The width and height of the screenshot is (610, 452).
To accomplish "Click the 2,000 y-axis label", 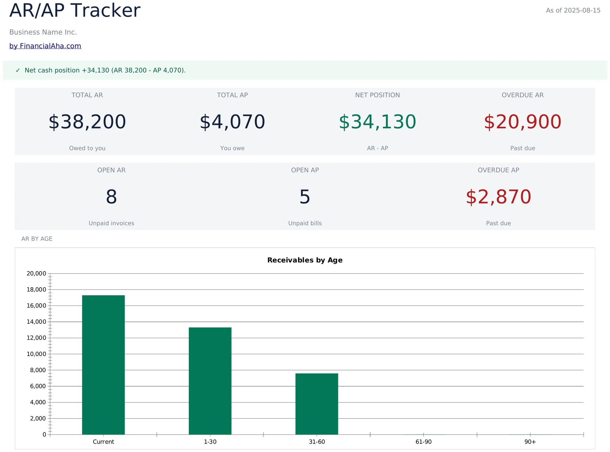I will [38, 418].
